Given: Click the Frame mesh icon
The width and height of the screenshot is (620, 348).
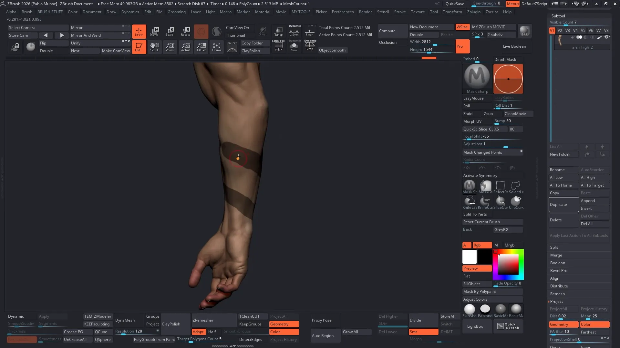Looking at the screenshot, I should pyautogui.click(x=217, y=47).
